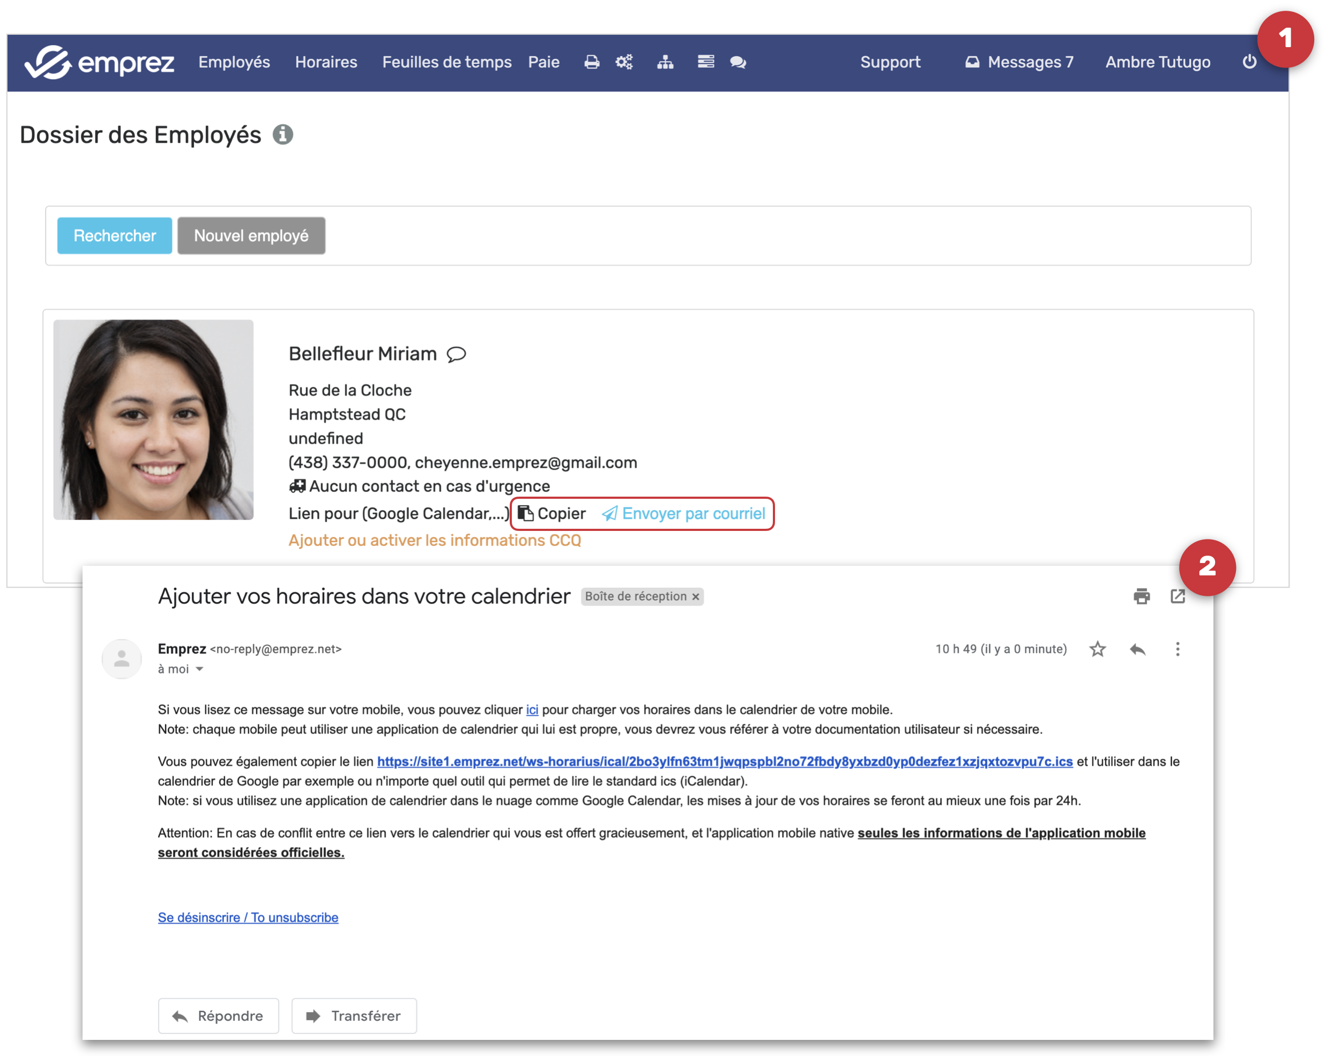Viewport: 1326px width, 1064px height.
Task: Click the printer icon in navbar
Action: coord(591,62)
